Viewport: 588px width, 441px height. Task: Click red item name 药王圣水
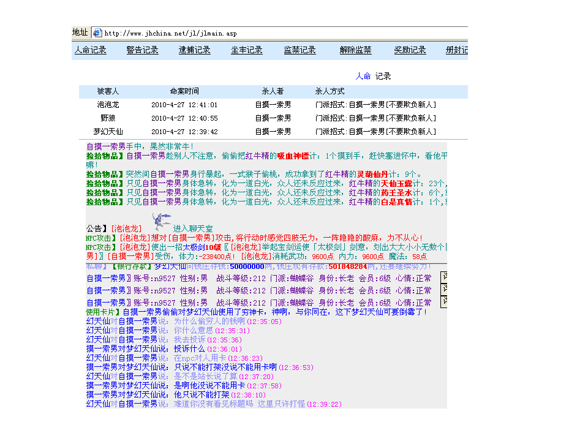(396, 193)
